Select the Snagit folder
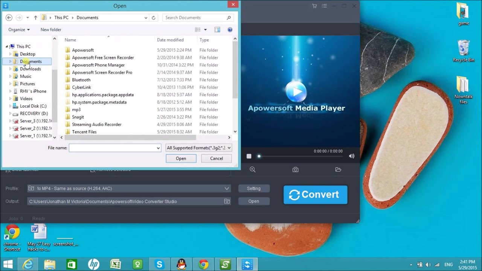482x271 pixels. 78,117
